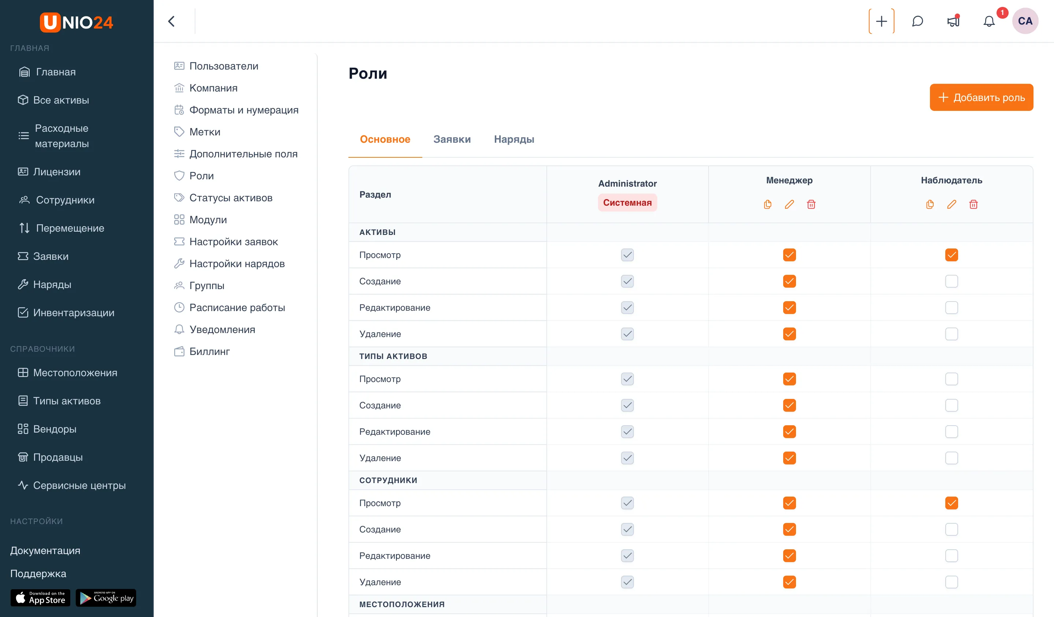
Task: Click the Google Play badge
Action: (x=106, y=598)
